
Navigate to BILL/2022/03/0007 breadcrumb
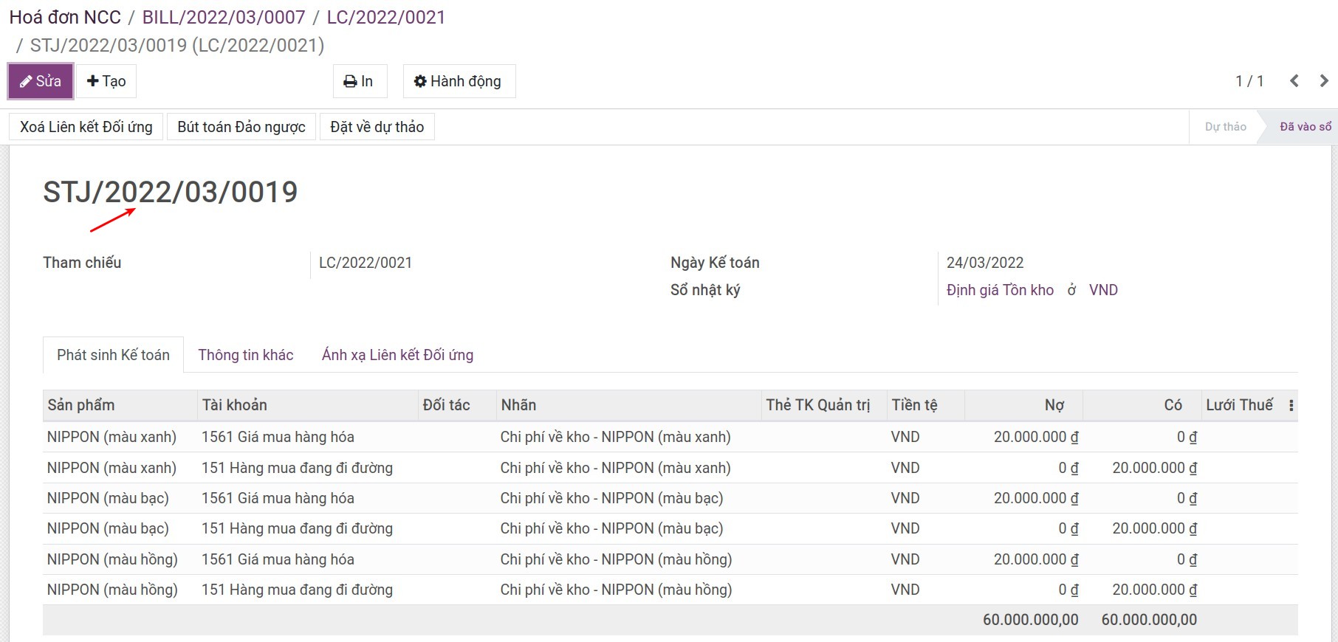pos(224,17)
